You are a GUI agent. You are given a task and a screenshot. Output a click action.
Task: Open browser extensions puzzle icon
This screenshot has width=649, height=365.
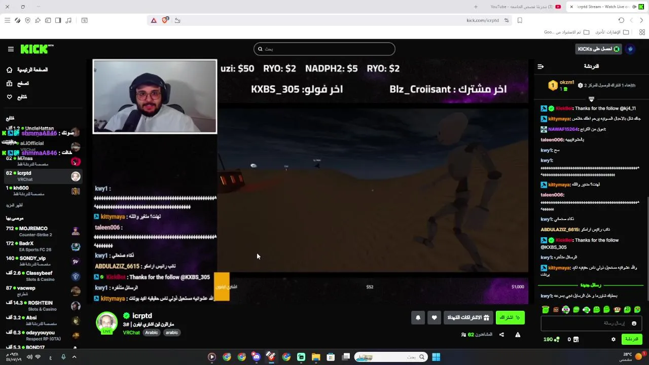38,20
